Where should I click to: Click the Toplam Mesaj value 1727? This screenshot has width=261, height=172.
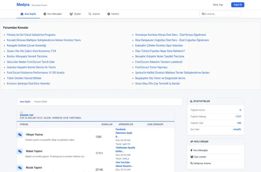click(238, 117)
